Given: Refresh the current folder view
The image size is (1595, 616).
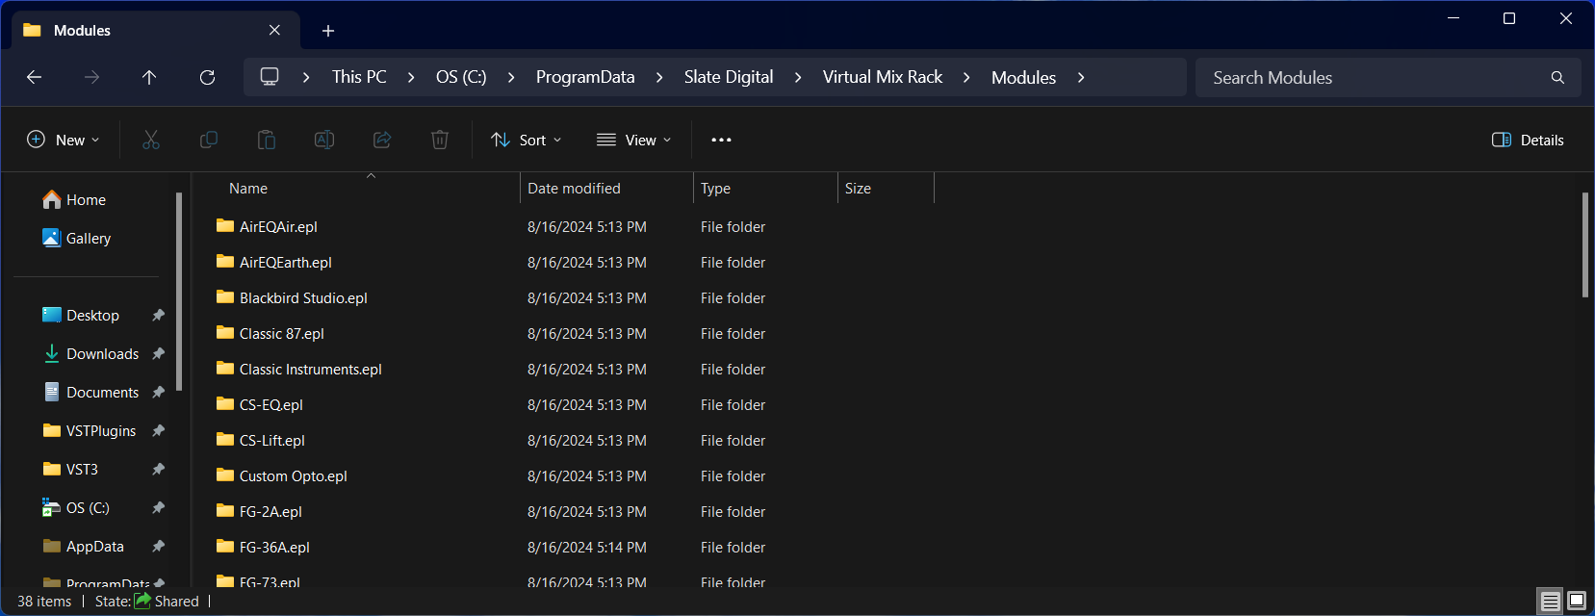Looking at the screenshot, I should (x=207, y=77).
